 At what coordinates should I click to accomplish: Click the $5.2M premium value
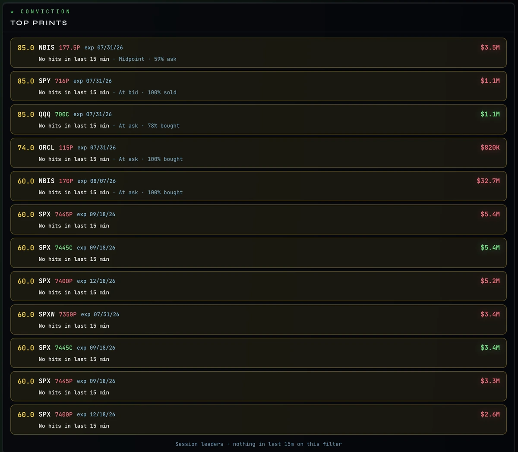490,281
